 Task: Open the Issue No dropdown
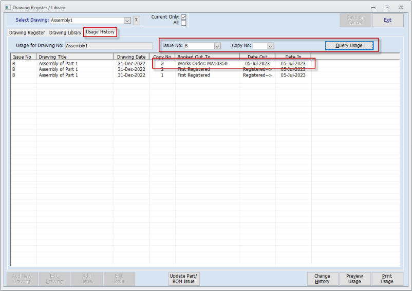217,46
